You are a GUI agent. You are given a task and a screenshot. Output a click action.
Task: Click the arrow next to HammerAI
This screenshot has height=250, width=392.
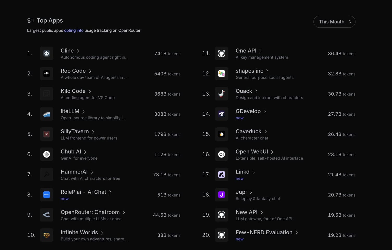click(x=92, y=172)
